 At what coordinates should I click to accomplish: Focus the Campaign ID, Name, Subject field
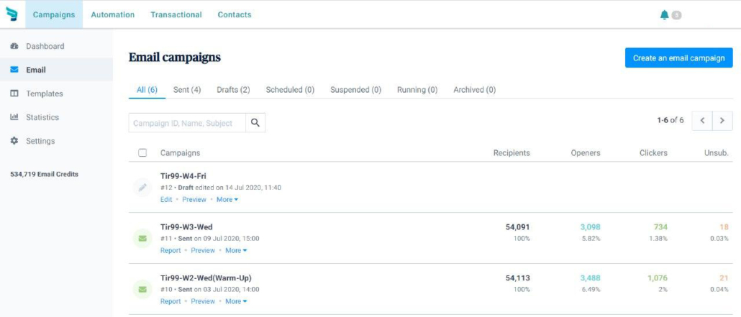coord(187,123)
